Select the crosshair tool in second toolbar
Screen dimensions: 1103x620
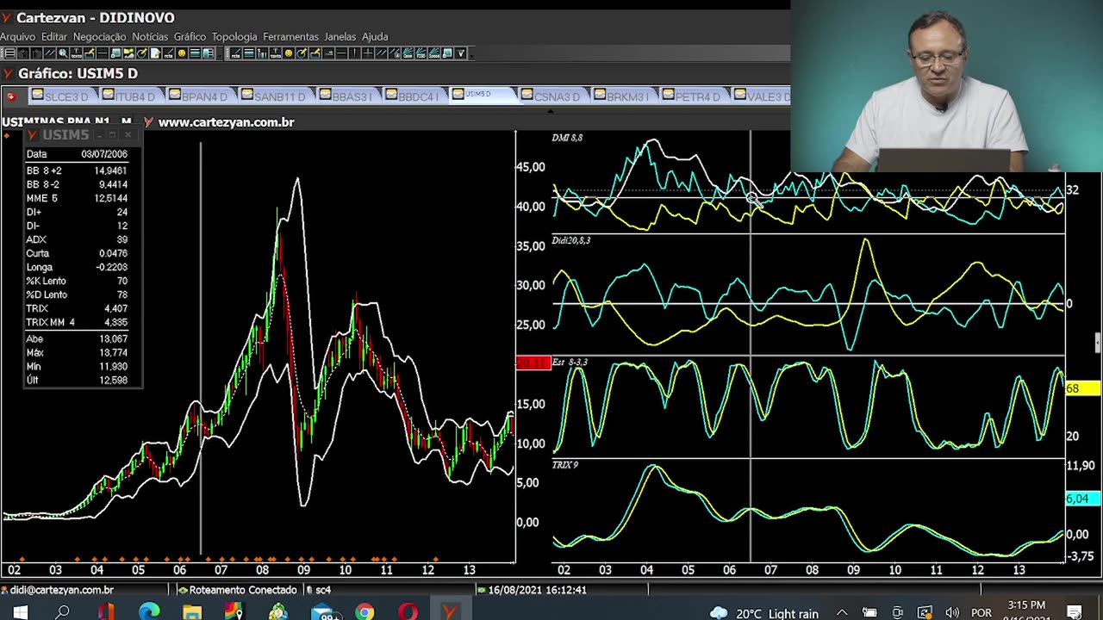click(x=368, y=53)
